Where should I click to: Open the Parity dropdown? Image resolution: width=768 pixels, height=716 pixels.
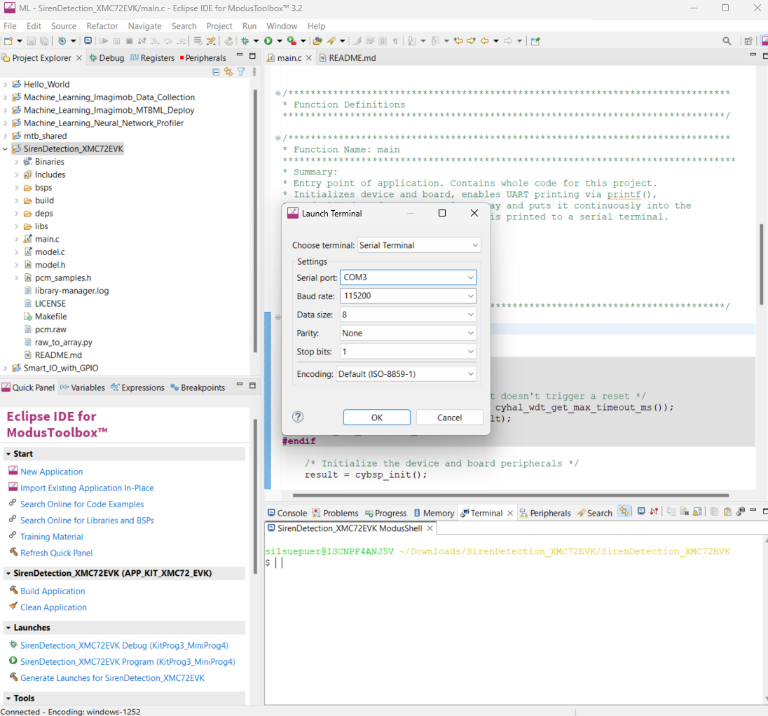point(408,333)
